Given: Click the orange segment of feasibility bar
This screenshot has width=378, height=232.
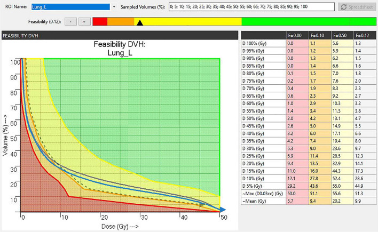Looking at the screenshot, I should (120, 21).
